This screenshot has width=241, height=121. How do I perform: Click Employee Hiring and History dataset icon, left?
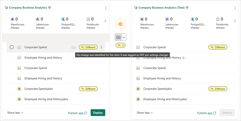[19, 58]
